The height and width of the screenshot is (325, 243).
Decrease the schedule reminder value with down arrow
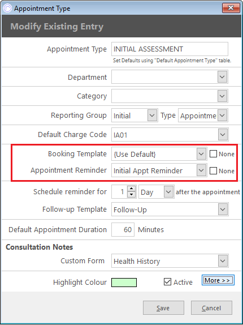pos(131,195)
